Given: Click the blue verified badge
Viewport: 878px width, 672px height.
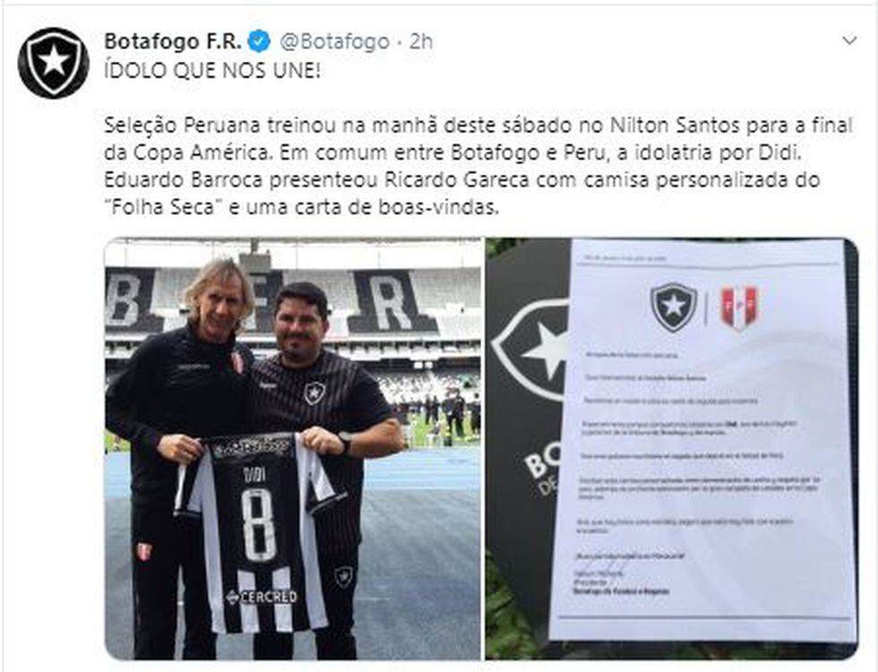Looking at the screenshot, I should [x=259, y=41].
